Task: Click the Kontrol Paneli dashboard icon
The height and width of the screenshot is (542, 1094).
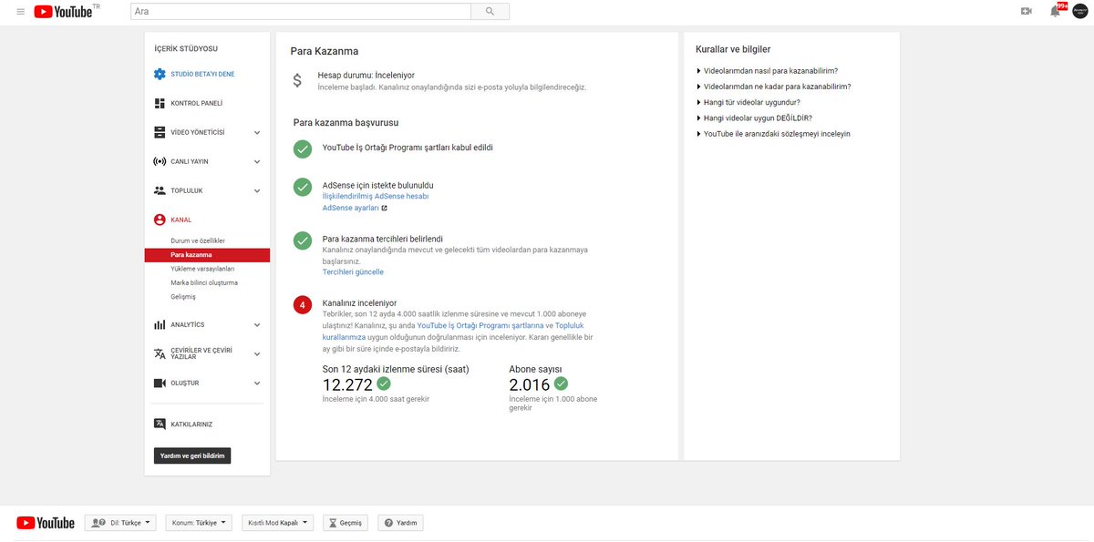Action: click(160, 103)
